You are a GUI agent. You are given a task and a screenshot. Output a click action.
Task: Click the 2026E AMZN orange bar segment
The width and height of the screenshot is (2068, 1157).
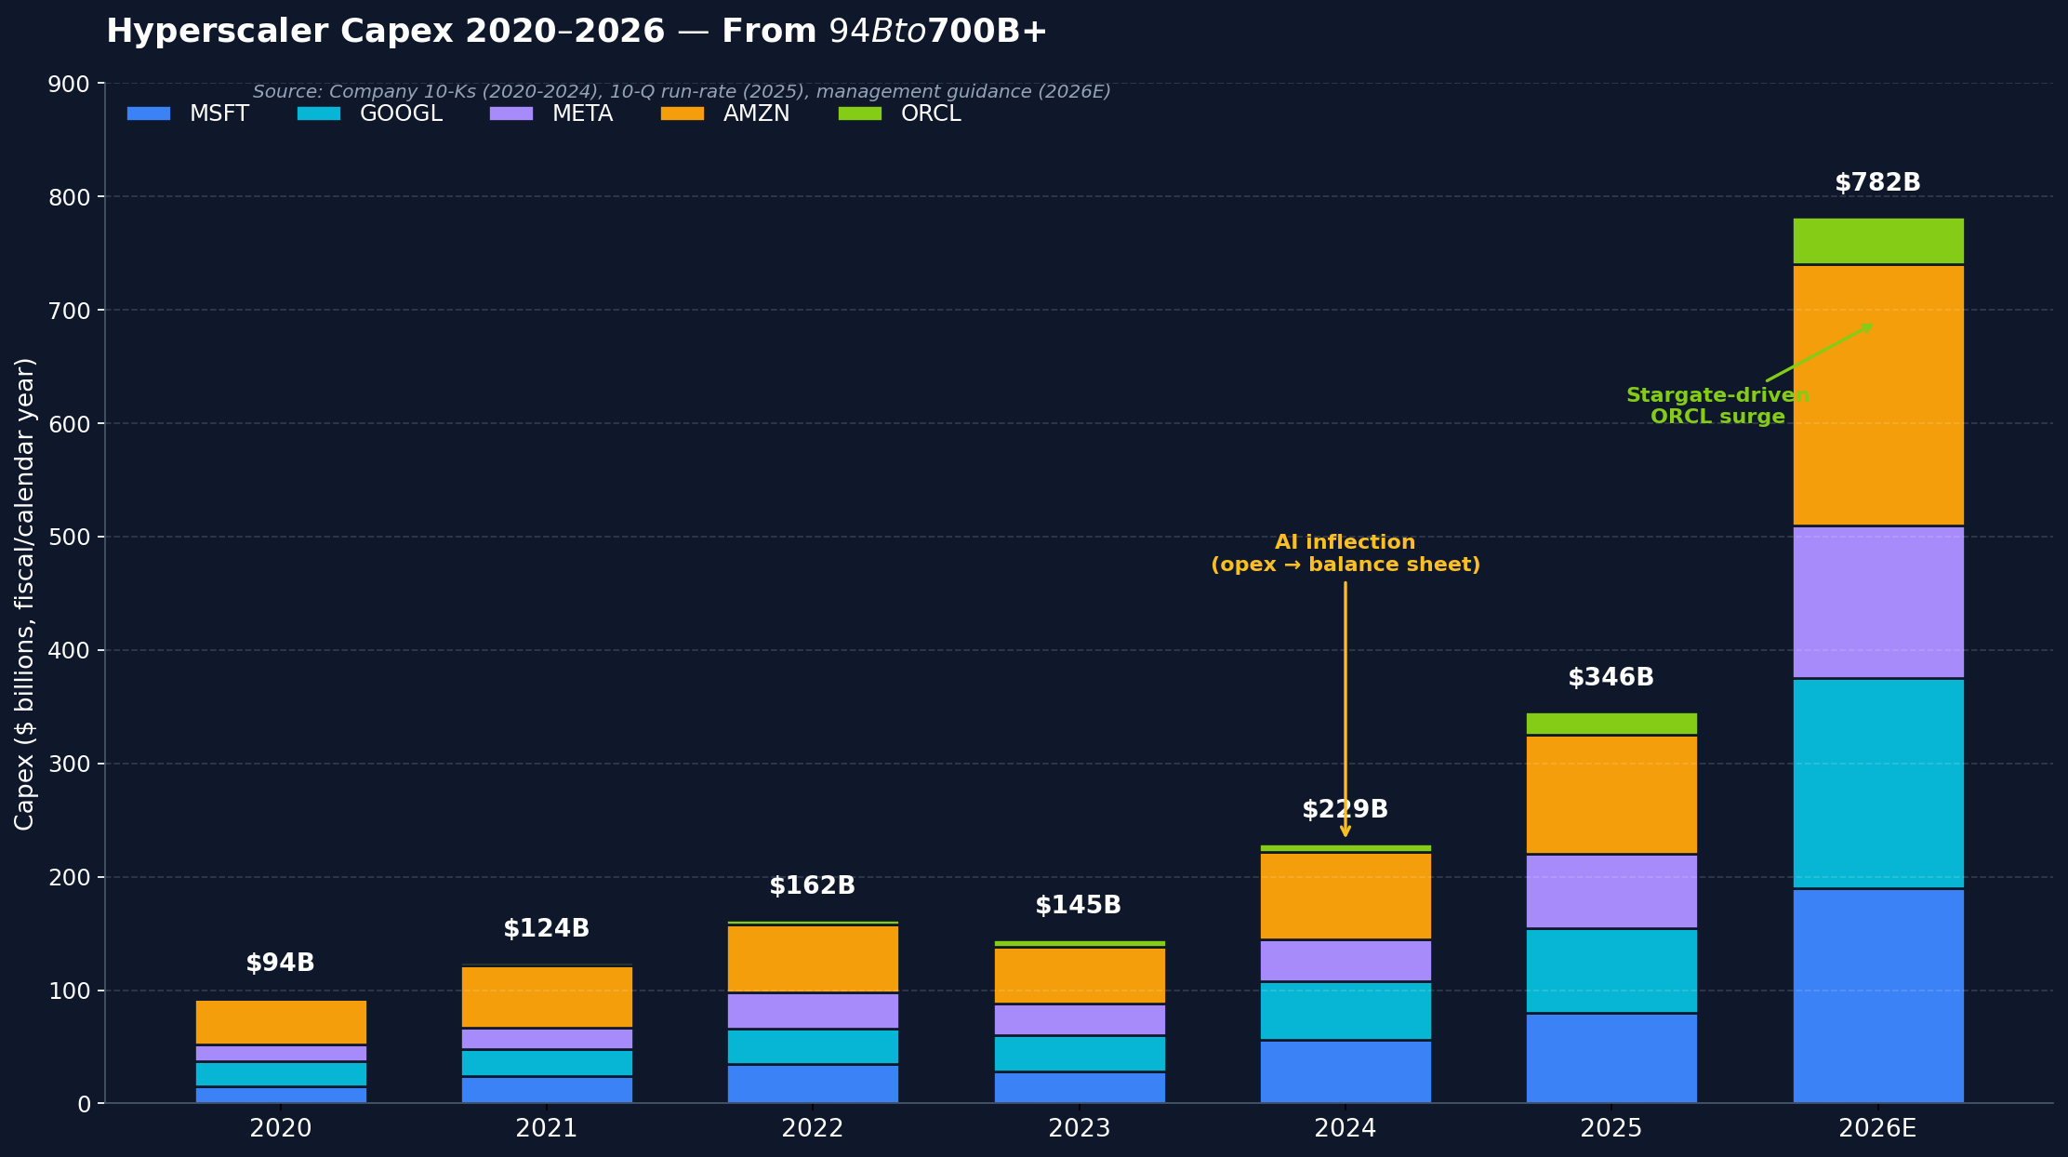(1878, 395)
